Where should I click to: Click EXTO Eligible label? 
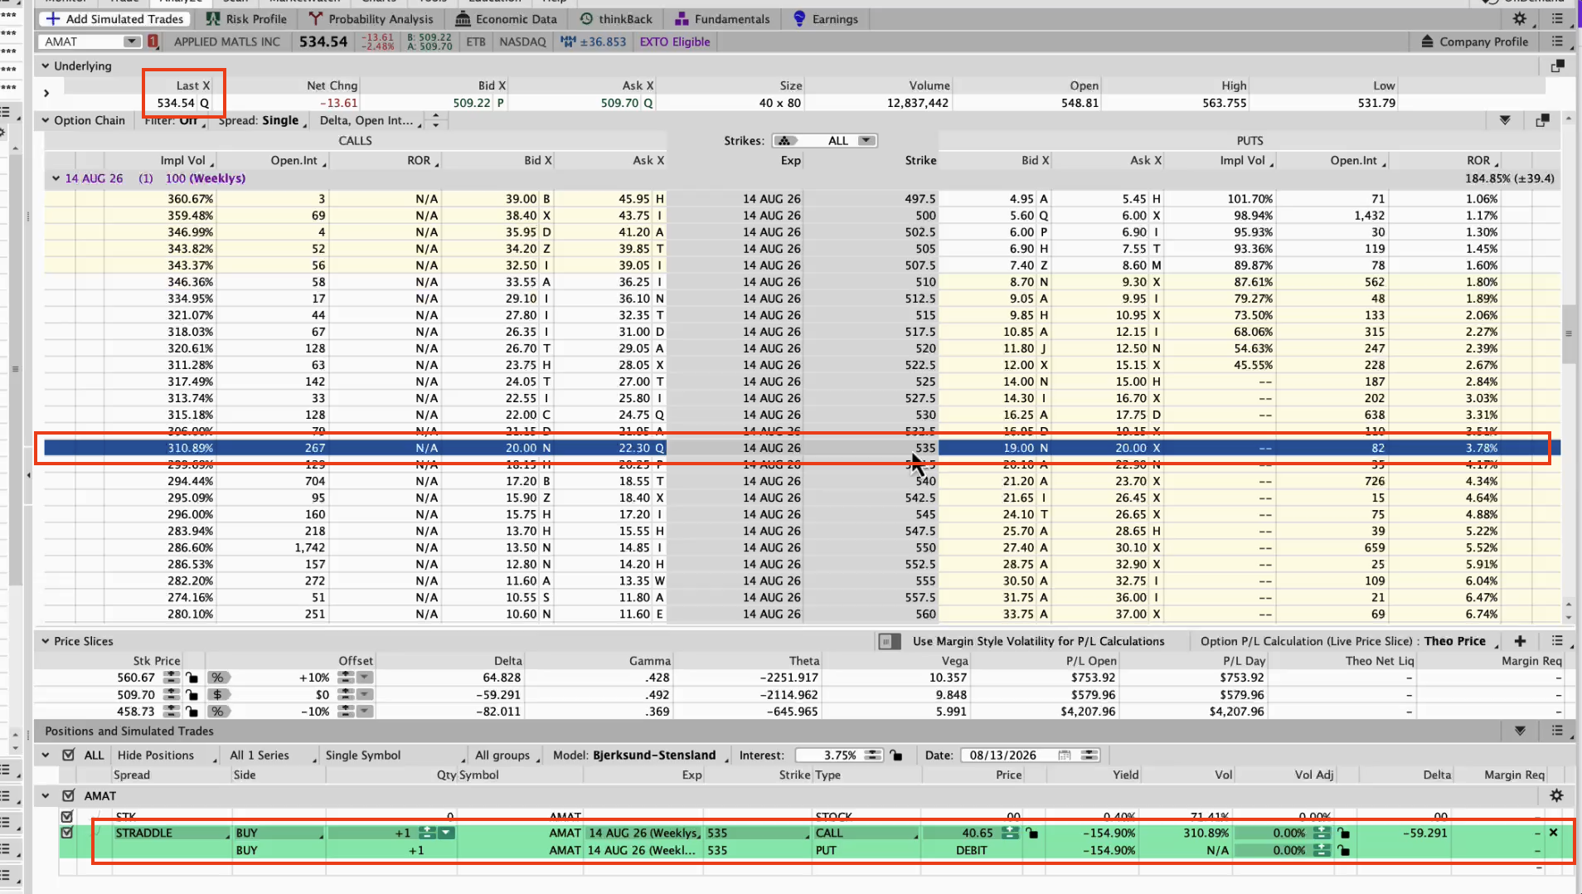coord(674,41)
